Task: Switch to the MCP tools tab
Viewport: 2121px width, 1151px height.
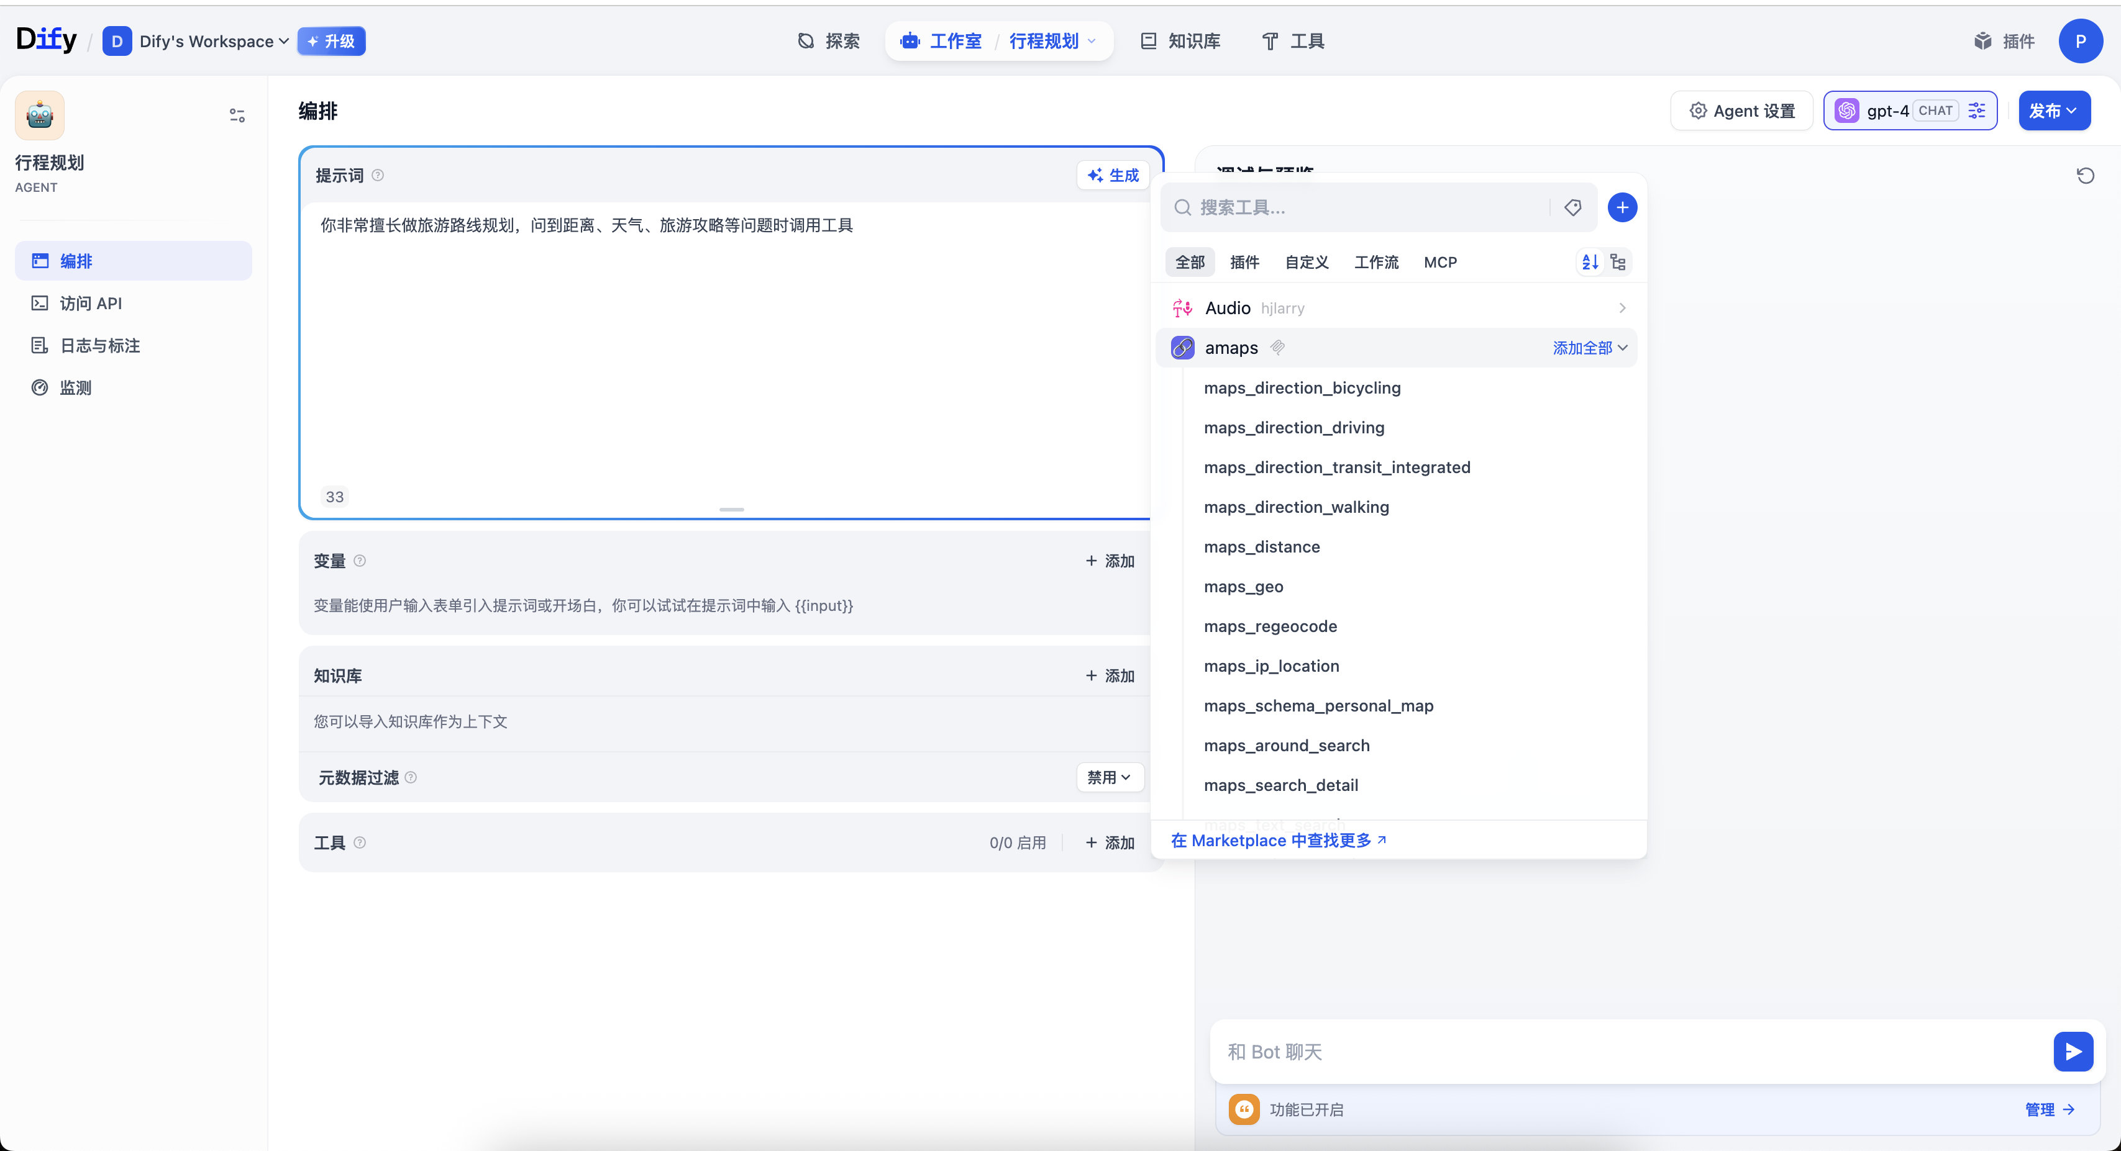Action: click(x=1440, y=261)
